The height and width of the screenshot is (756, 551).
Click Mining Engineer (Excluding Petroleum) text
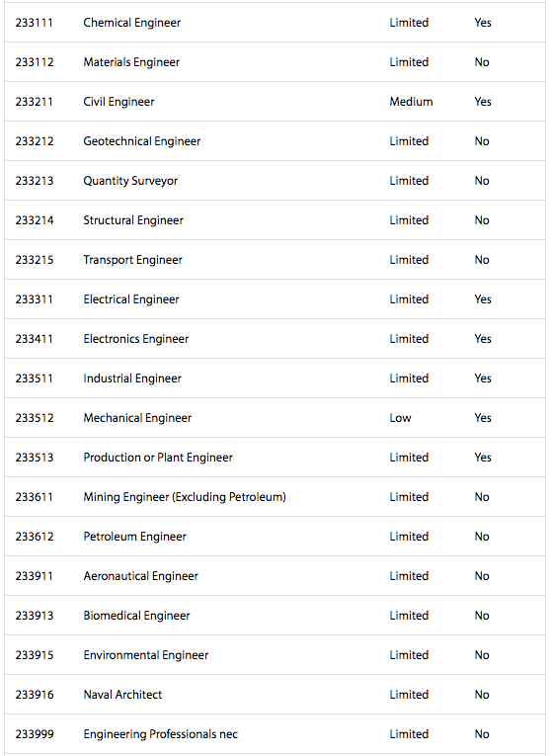(x=185, y=497)
